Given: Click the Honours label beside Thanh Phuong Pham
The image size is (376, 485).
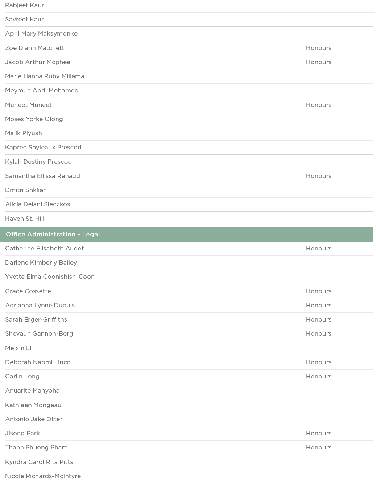Looking at the screenshot, I should [x=318, y=448].
